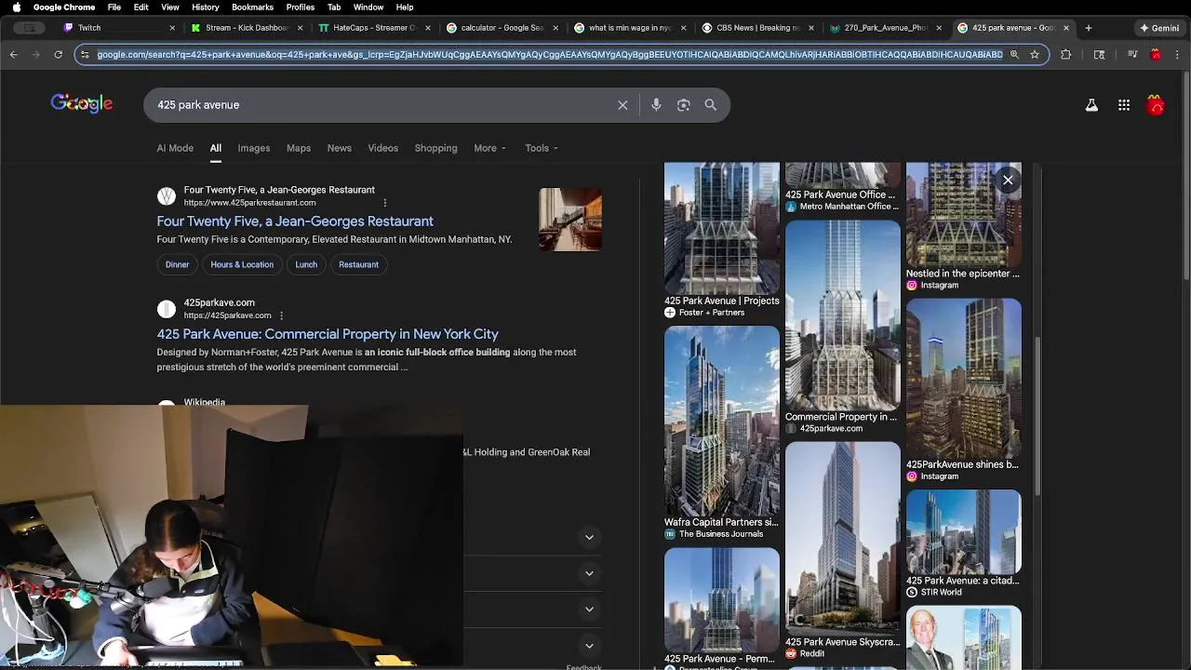Screen dimensions: 1191x670
Task: Open a new tab with the plus button
Action: click(x=1089, y=28)
